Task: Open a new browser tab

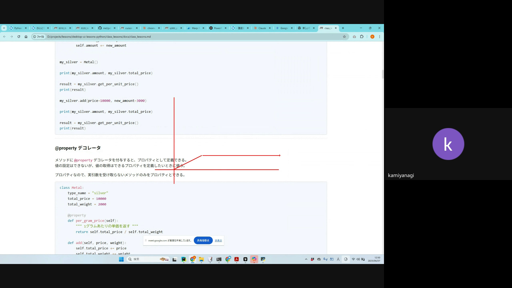Action: (x=343, y=28)
